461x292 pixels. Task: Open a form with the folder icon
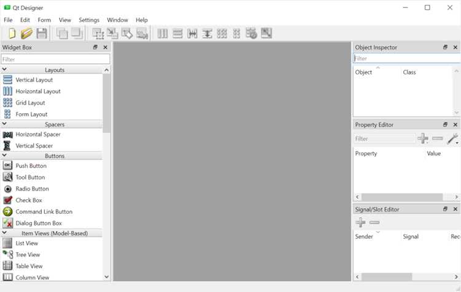click(x=27, y=33)
